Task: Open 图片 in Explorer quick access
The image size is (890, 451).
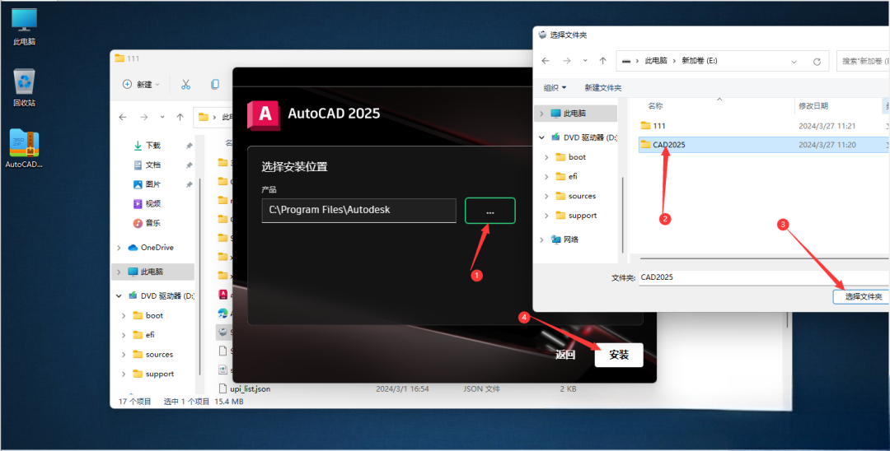Action: (147, 184)
